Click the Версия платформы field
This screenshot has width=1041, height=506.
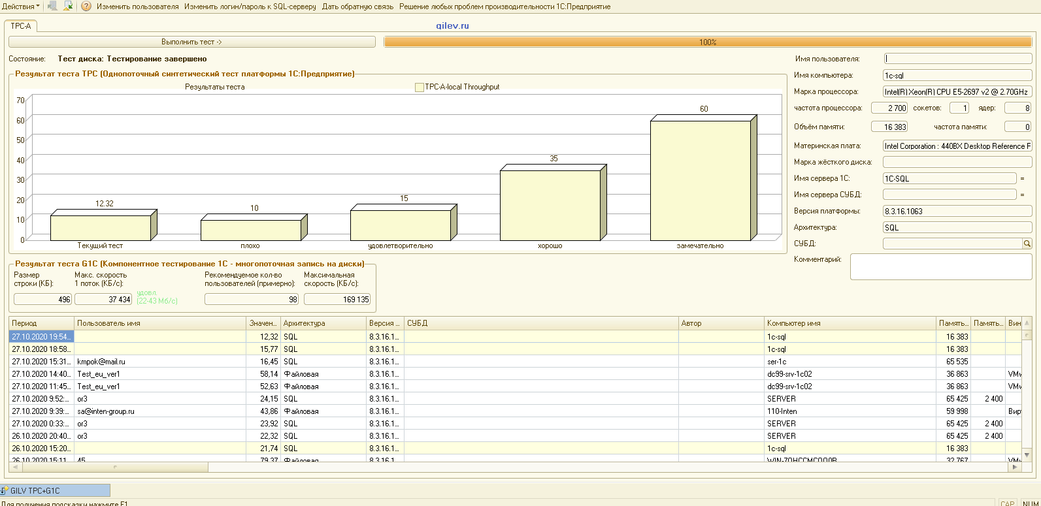[957, 211]
